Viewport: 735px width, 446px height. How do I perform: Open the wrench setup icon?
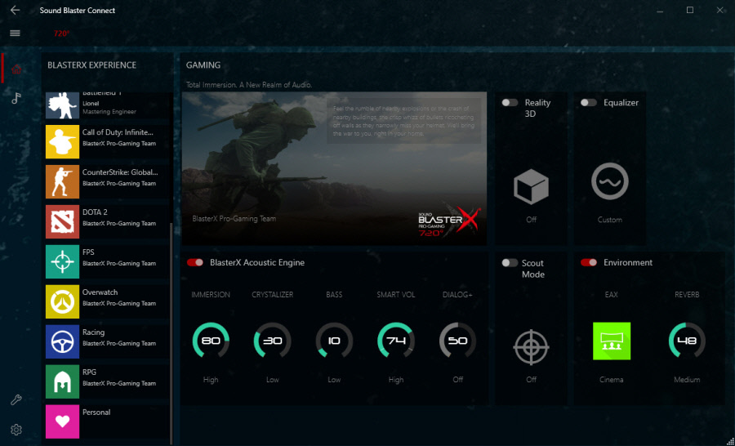tap(16, 400)
